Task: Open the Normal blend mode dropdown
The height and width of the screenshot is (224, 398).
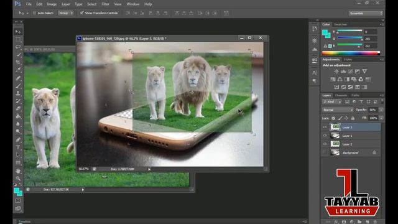Action: pos(338,110)
